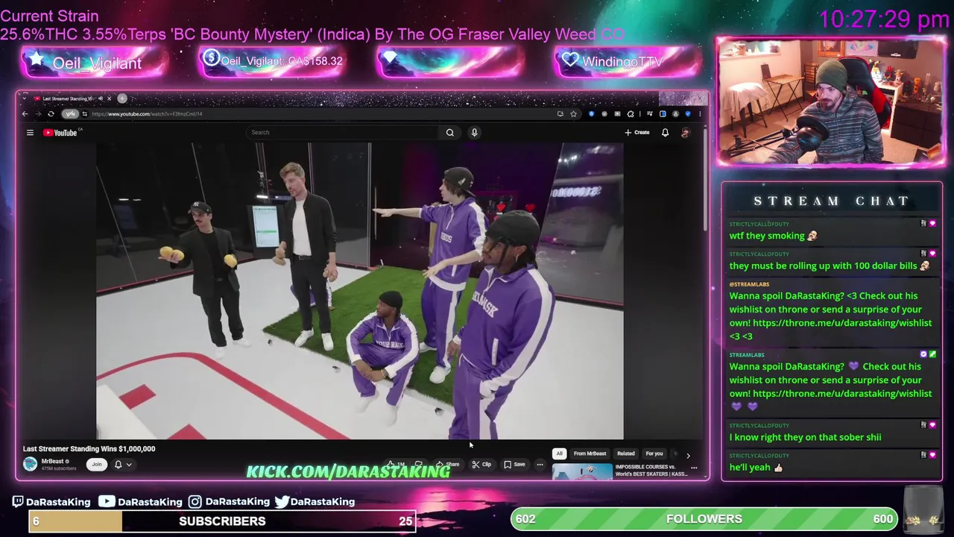Screen dimensions: 954x537
Task: Open tab search chevron in browser
Action: [25, 98]
